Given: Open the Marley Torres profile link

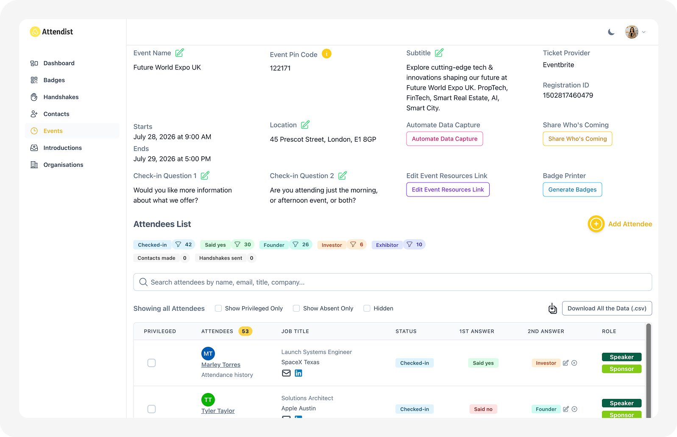Looking at the screenshot, I should (x=221, y=365).
